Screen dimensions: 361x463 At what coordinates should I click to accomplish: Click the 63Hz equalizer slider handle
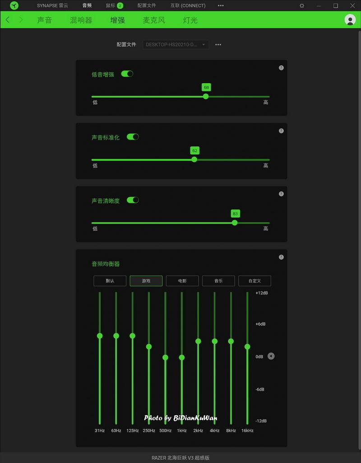[x=116, y=336]
